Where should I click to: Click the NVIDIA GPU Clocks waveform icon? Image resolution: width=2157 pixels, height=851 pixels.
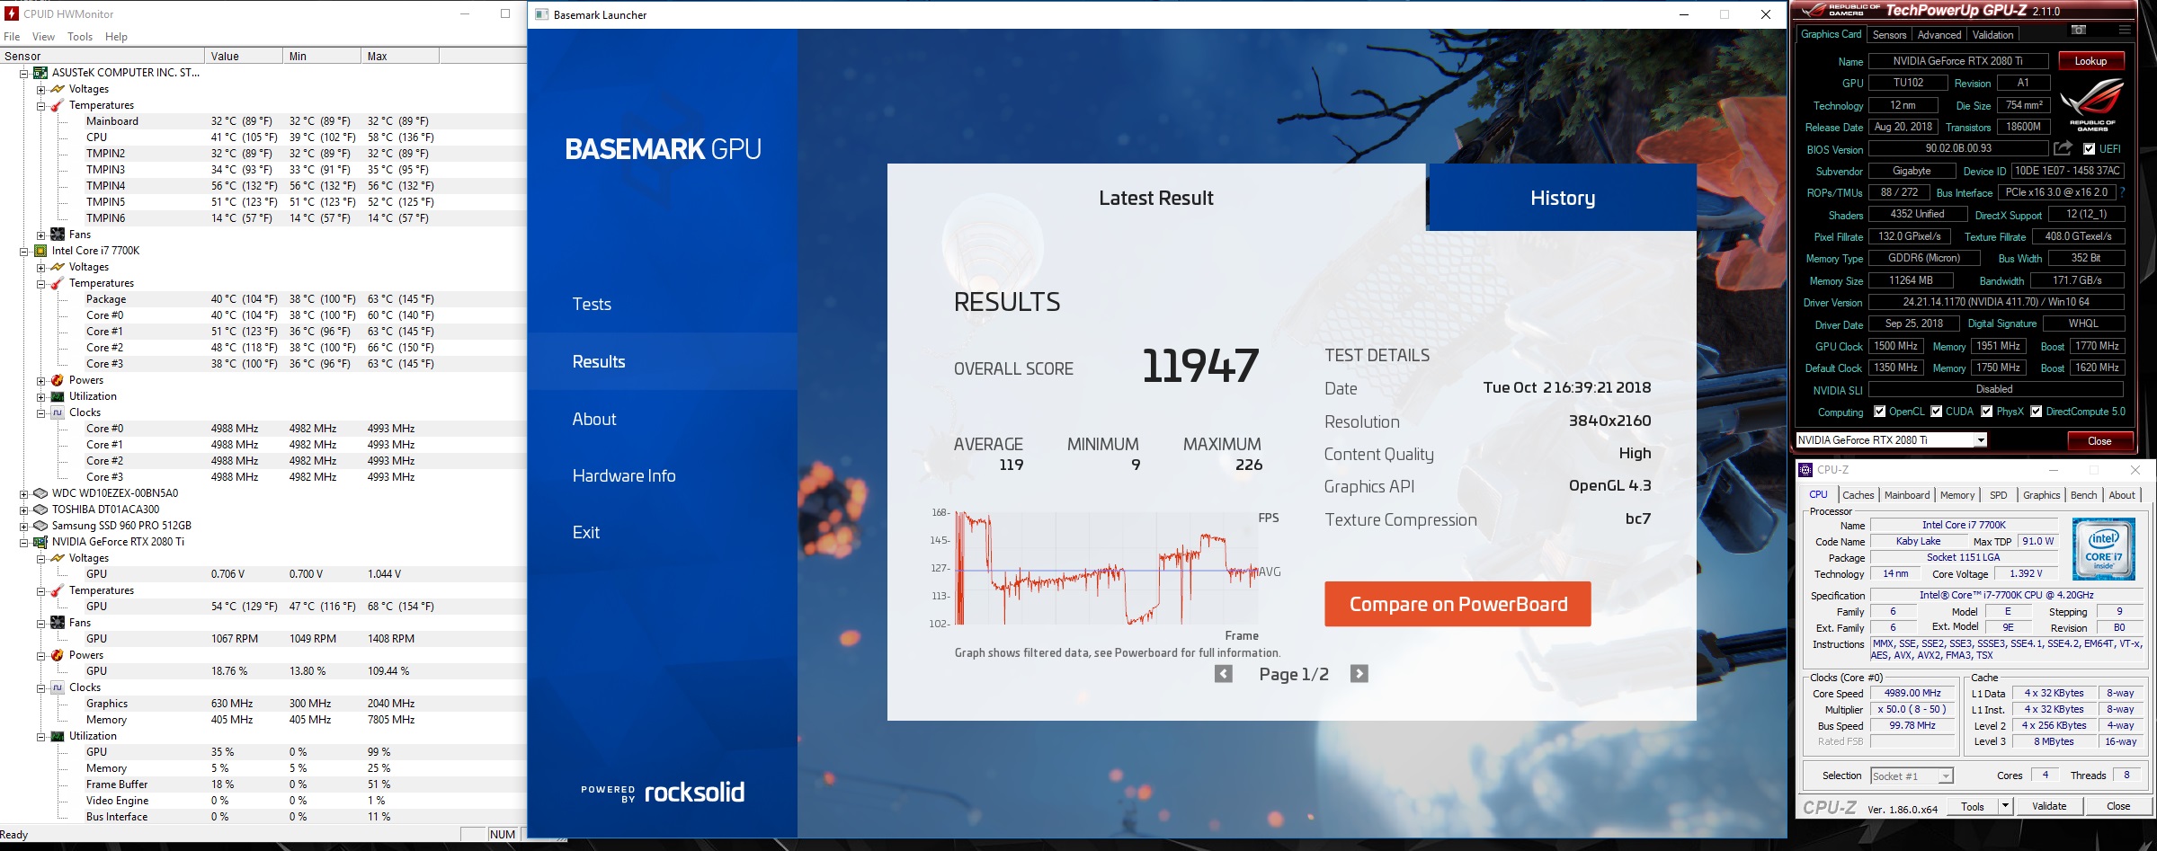point(58,687)
